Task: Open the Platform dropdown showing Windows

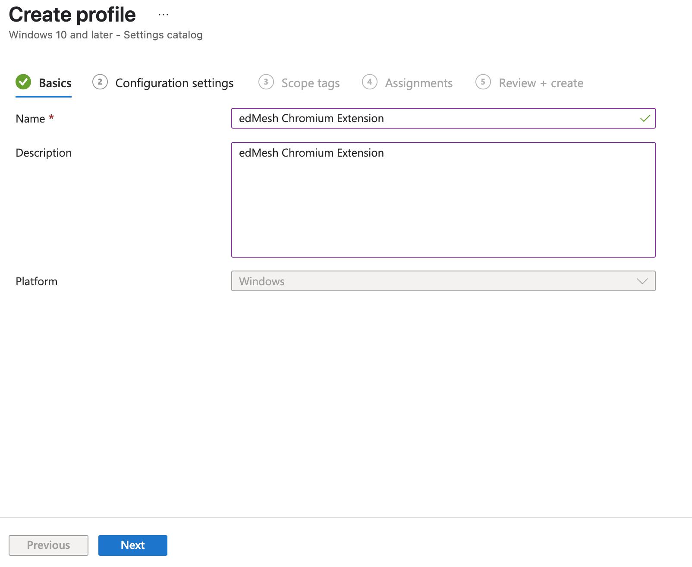Action: (444, 281)
